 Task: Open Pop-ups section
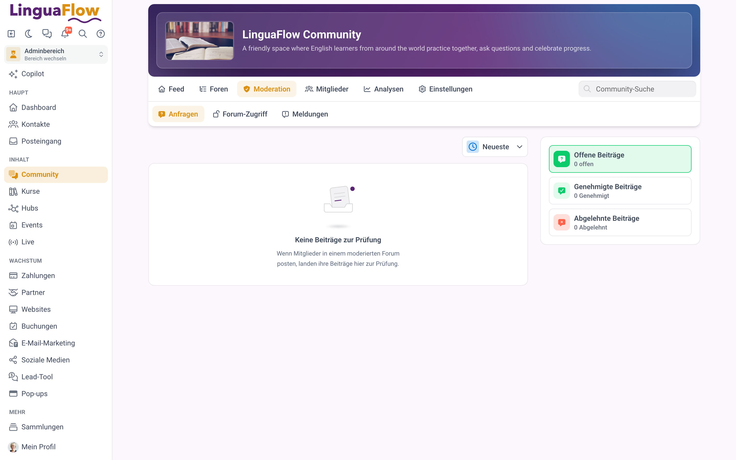pyautogui.click(x=56, y=394)
